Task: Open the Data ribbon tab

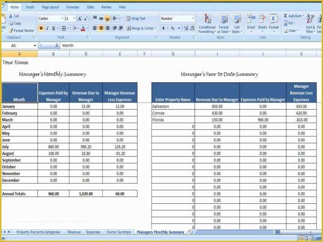Action: click(91, 7)
